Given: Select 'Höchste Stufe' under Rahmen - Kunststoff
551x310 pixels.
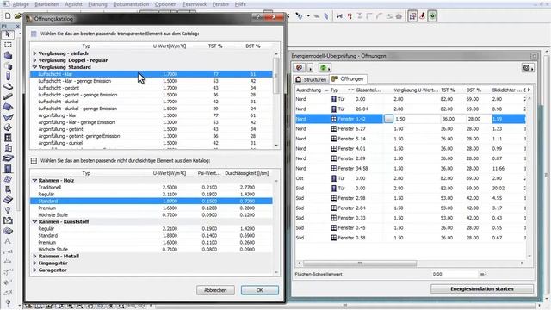Looking at the screenshot, I should [152, 249].
